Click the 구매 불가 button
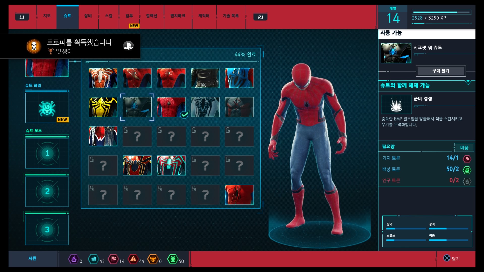 (441, 71)
